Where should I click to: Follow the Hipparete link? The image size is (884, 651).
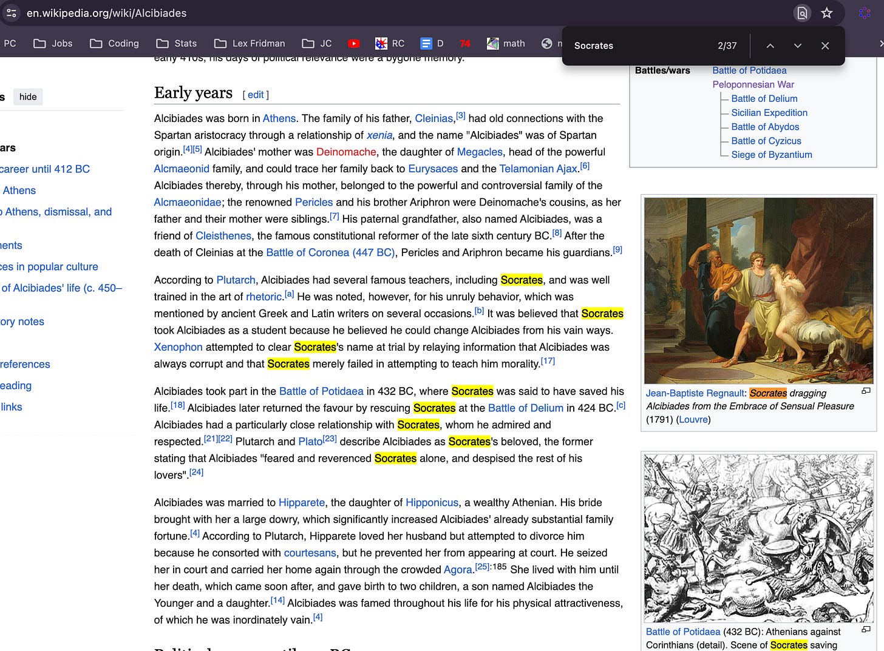pos(302,502)
